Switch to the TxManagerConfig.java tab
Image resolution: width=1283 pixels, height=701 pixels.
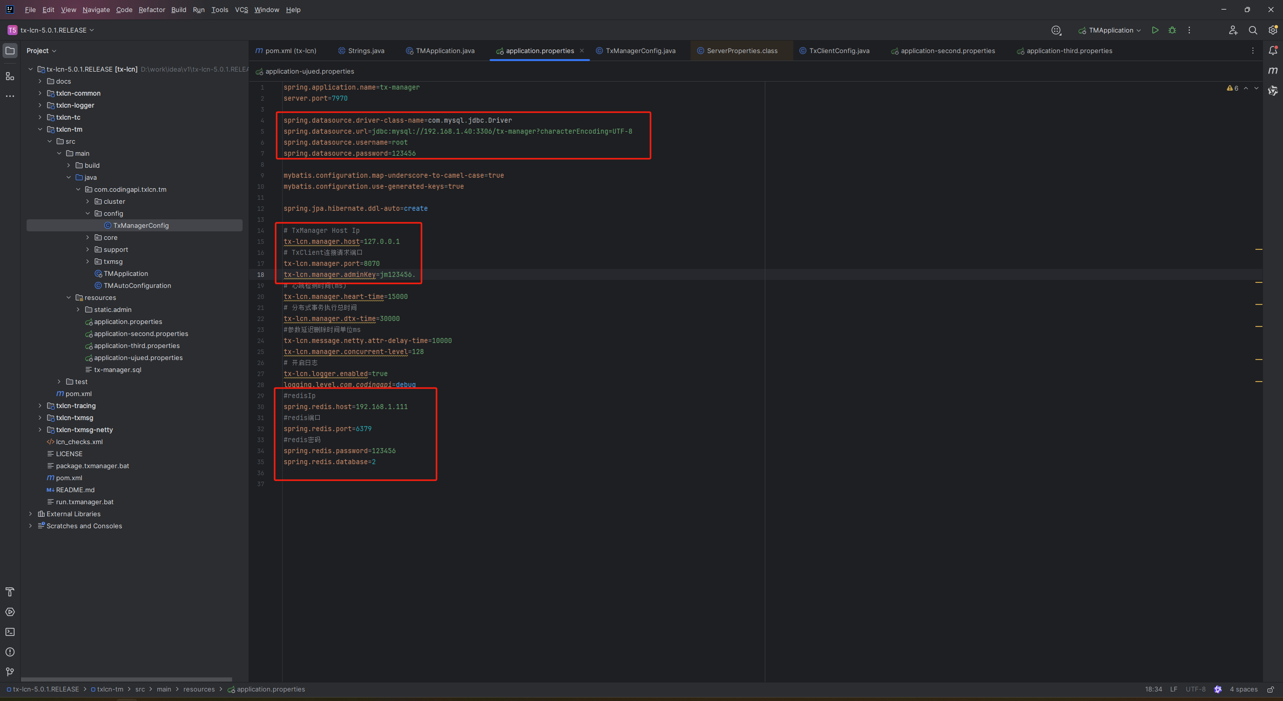pyautogui.click(x=640, y=51)
